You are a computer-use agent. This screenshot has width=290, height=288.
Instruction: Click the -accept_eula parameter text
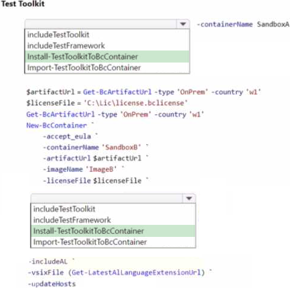[67, 136]
